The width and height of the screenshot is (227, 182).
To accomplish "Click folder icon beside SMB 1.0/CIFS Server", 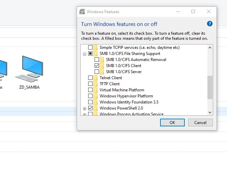I will [102, 72].
